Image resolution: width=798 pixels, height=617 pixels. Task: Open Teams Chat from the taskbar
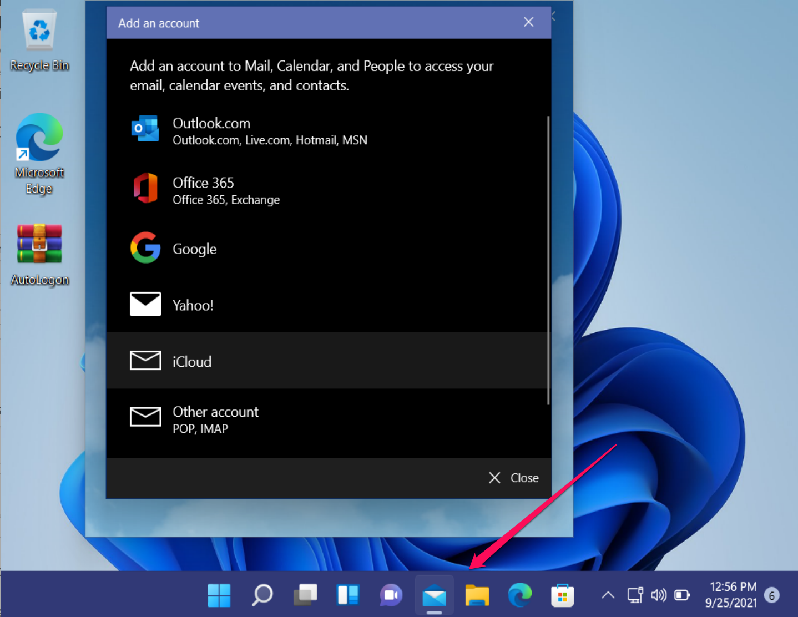coord(391,595)
